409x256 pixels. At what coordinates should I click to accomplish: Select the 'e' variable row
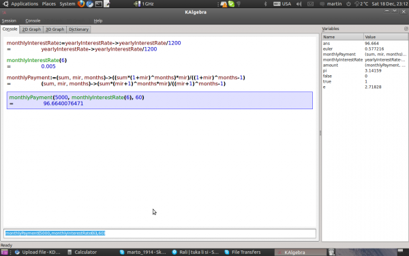(365, 87)
